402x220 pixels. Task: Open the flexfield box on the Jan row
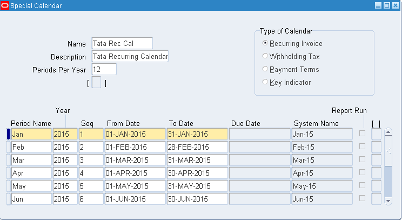coord(376,134)
